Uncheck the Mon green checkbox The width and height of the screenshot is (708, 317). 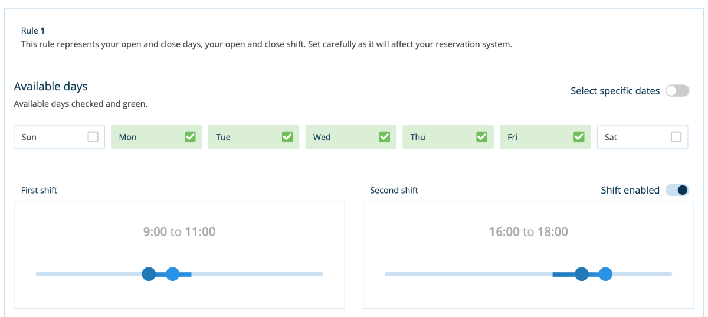tap(190, 137)
